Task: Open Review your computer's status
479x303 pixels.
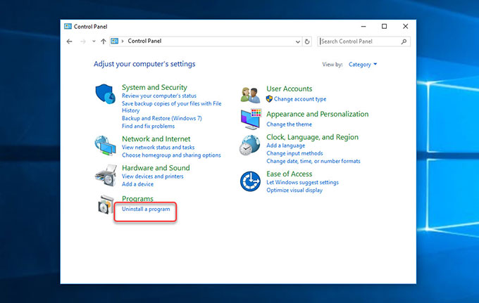Action: (x=159, y=96)
